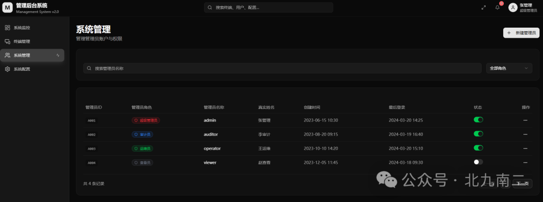This screenshot has height=202, width=543.
Task: Click ID cell A001
Action: [x=92, y=121]
